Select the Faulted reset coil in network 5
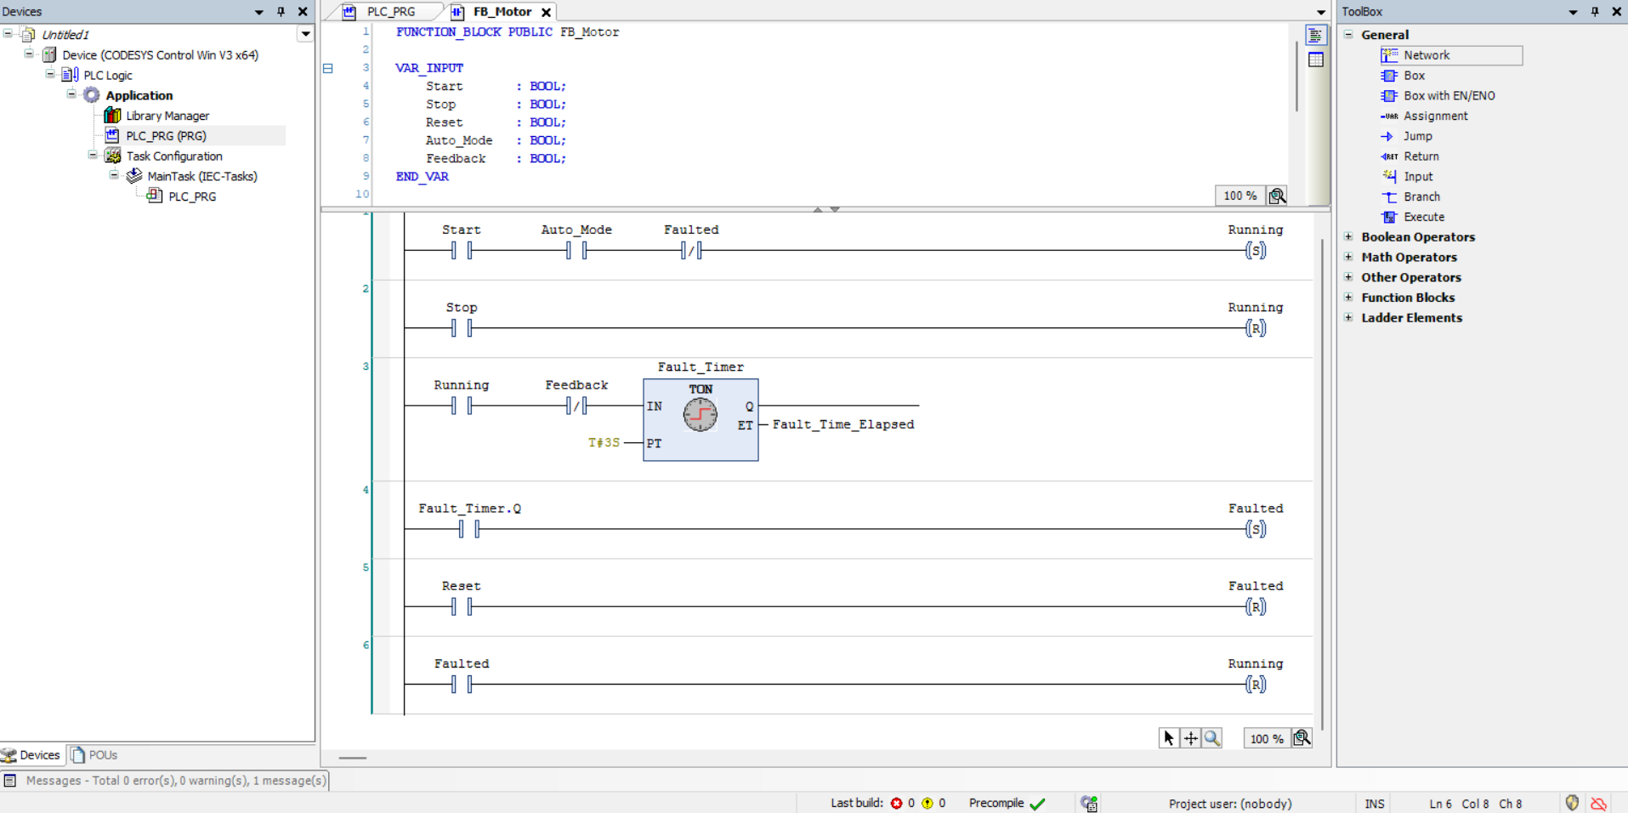Screen dimensions: 1628x813 (1256, 606)
